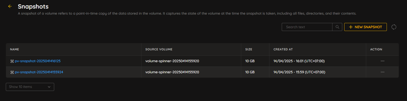
Task: Focus the Search text field
Action: point(307,27)
